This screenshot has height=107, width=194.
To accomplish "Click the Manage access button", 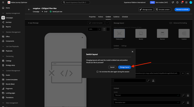I will (x=146, y=10).
